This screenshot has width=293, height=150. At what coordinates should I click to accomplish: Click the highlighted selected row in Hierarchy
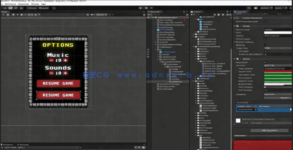(168, 82)
